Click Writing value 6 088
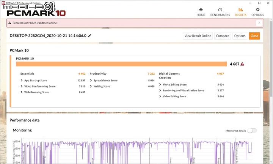Viewport: 273px width, 164px height. pyautogui.click(x=151, y=86)
